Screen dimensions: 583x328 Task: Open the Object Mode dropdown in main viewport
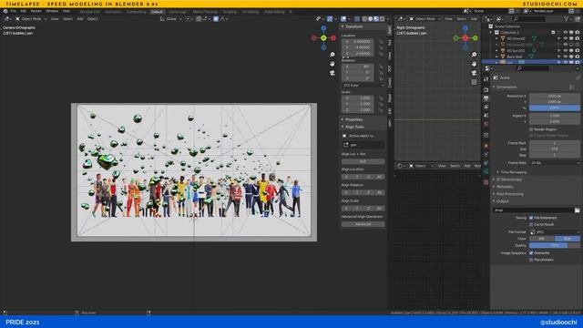(31, 19)
